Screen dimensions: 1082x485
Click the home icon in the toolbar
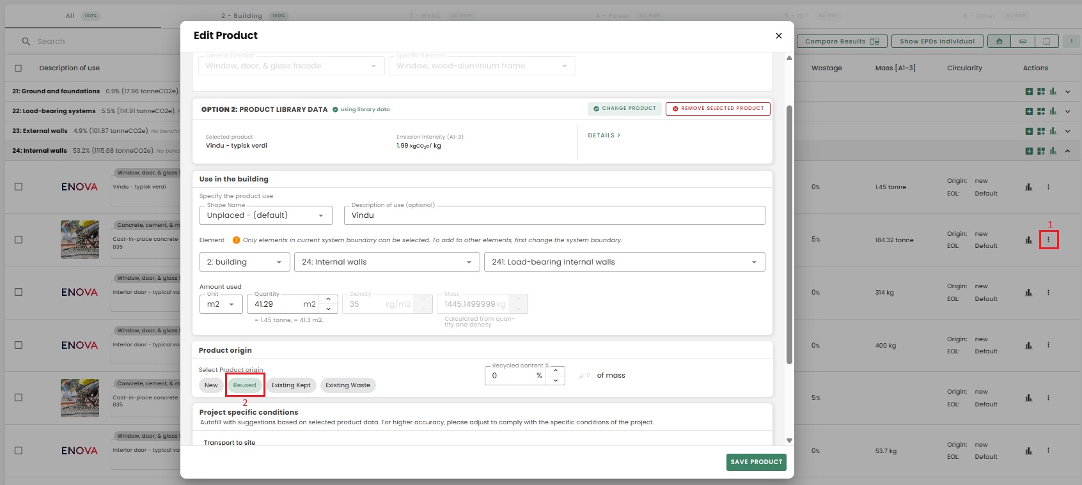click(x=999, y=42)
